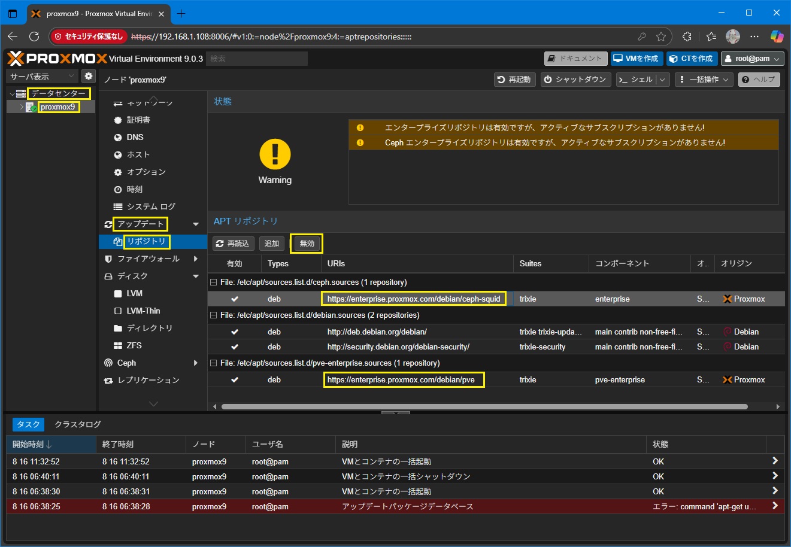This screenshot has width=791, height=547.
Task: Open password key icon in address bar
Action: click(641, 37)
